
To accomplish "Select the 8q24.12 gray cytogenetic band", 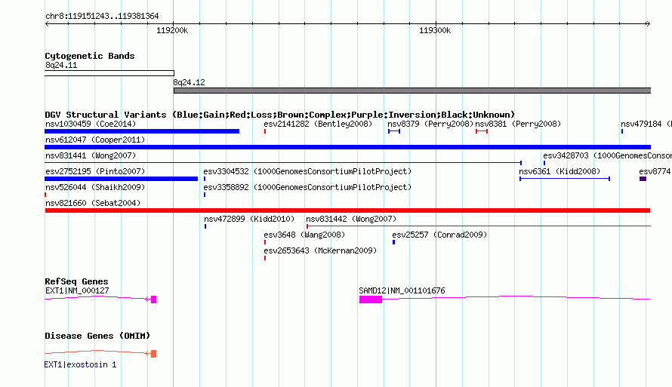I will (x=412, y=91).
